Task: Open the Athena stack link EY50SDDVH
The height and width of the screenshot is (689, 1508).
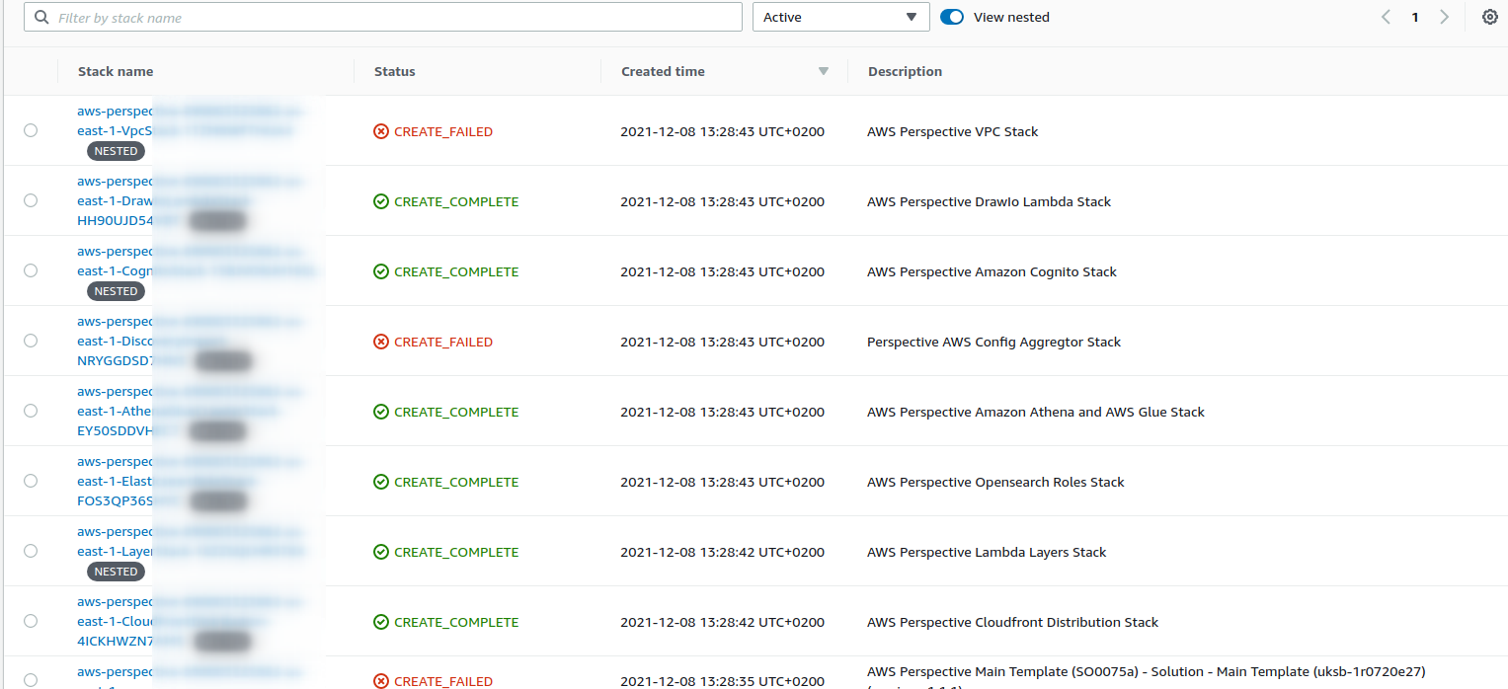Action: pos(191,412)
